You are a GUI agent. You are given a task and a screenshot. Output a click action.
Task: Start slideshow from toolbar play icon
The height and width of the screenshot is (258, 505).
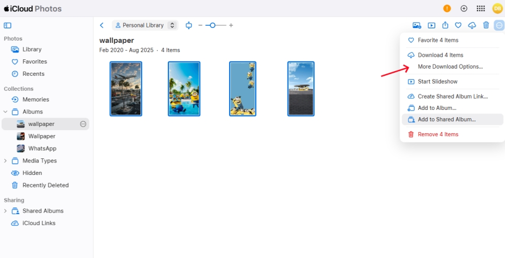tap(431, 25)
